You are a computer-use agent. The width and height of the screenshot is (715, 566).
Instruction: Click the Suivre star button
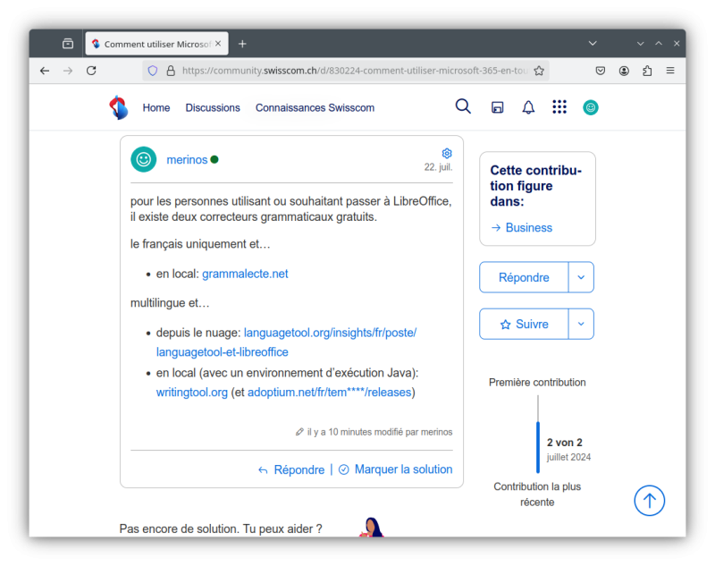coord(524,324)
